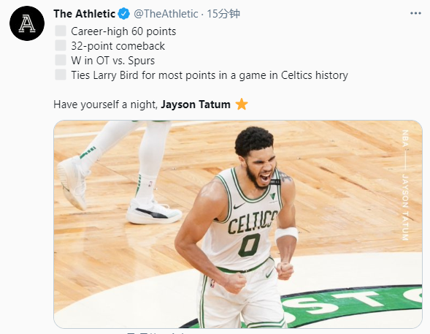Open the three-dot more options menu
430x334 pixels.
[x=415, y=13]
